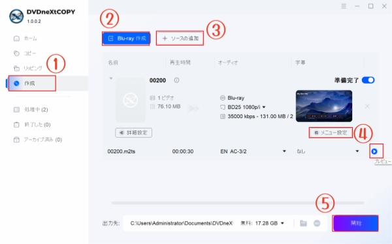Click the 字幕 column header

pos(301,63)
